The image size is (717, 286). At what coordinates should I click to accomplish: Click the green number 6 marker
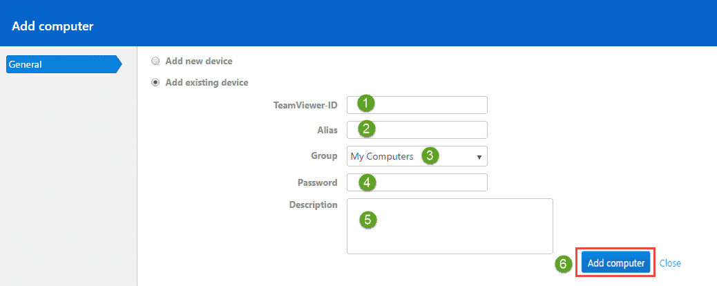[x=564, y=264]
